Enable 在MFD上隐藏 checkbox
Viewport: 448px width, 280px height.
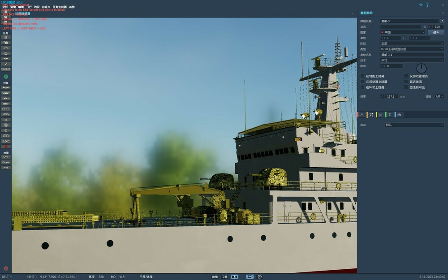coord(362,87)
